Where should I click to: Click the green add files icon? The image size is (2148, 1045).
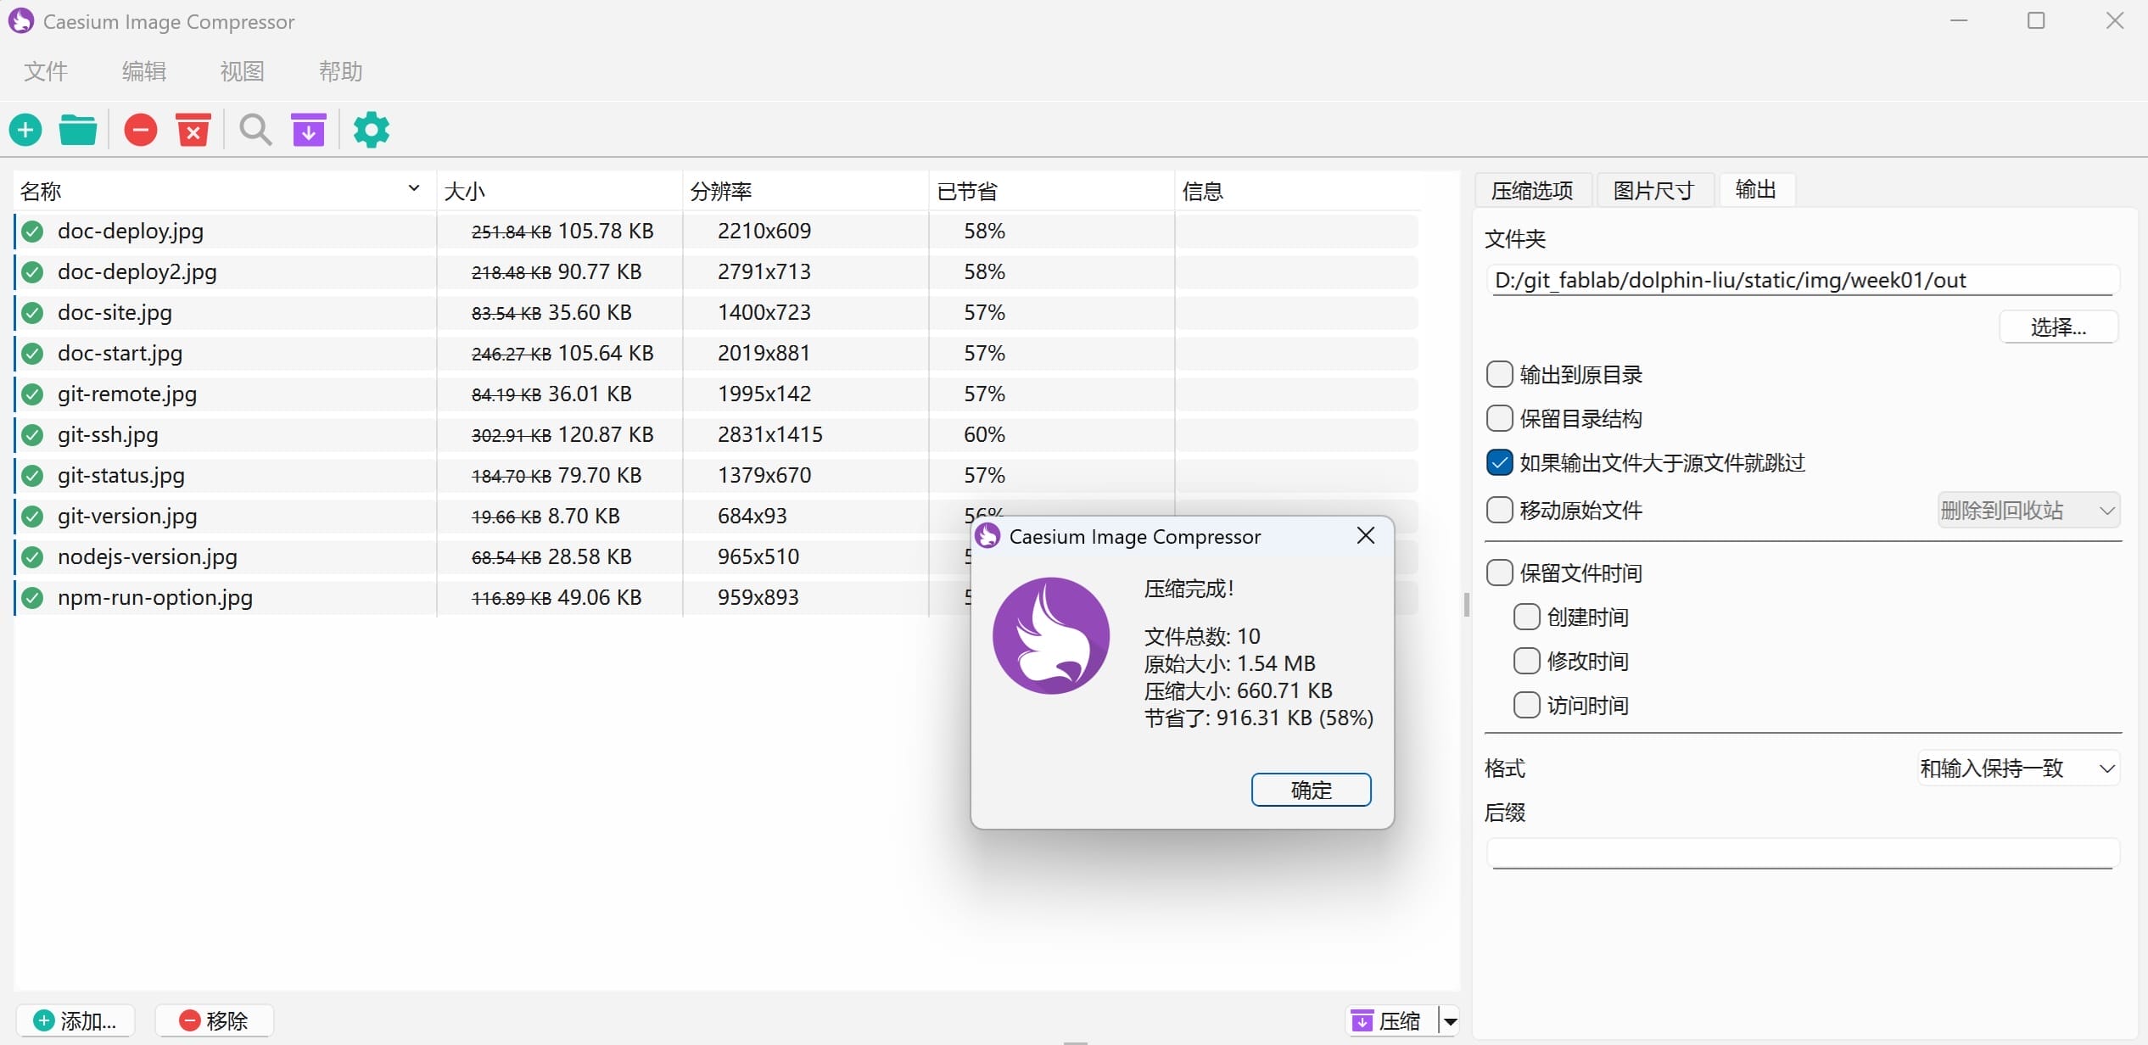pyautogui.click(x=25, y=130)
